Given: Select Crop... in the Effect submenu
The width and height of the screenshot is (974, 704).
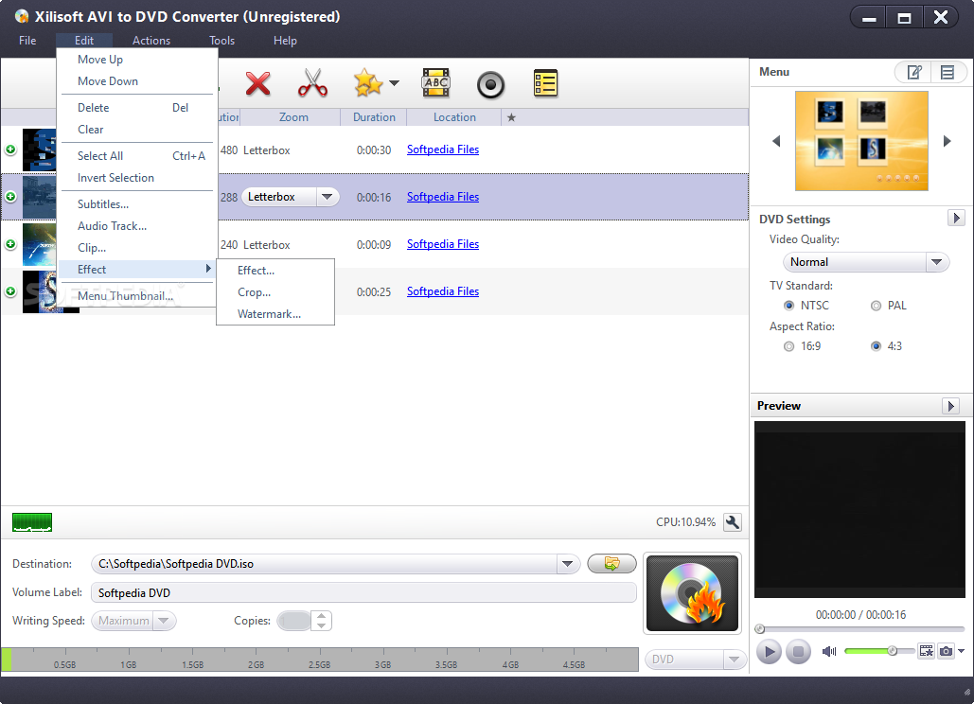Looking at the screenshot, I should (x=275, y=292).
